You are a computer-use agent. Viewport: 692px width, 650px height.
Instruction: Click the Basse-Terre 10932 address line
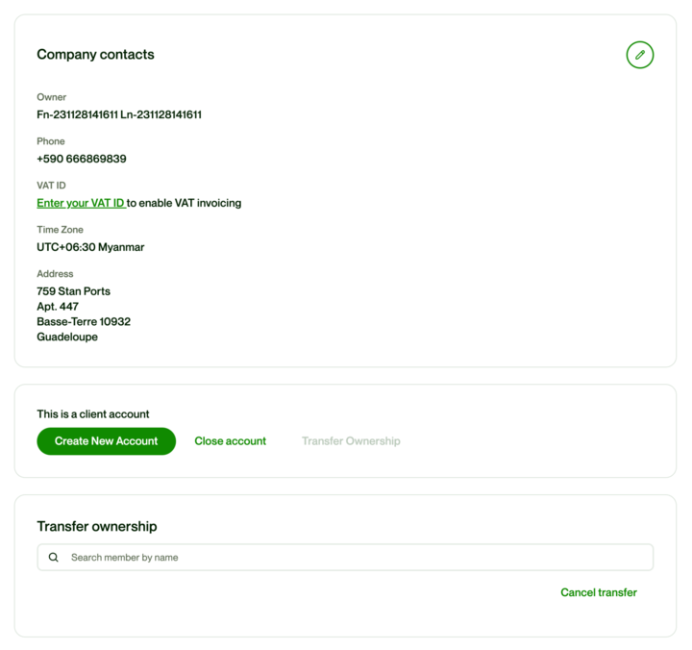[84, 322]
